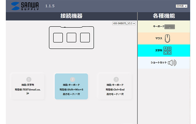
Task: Select the 文字列 function label
Action: click(x=159, y=51)
